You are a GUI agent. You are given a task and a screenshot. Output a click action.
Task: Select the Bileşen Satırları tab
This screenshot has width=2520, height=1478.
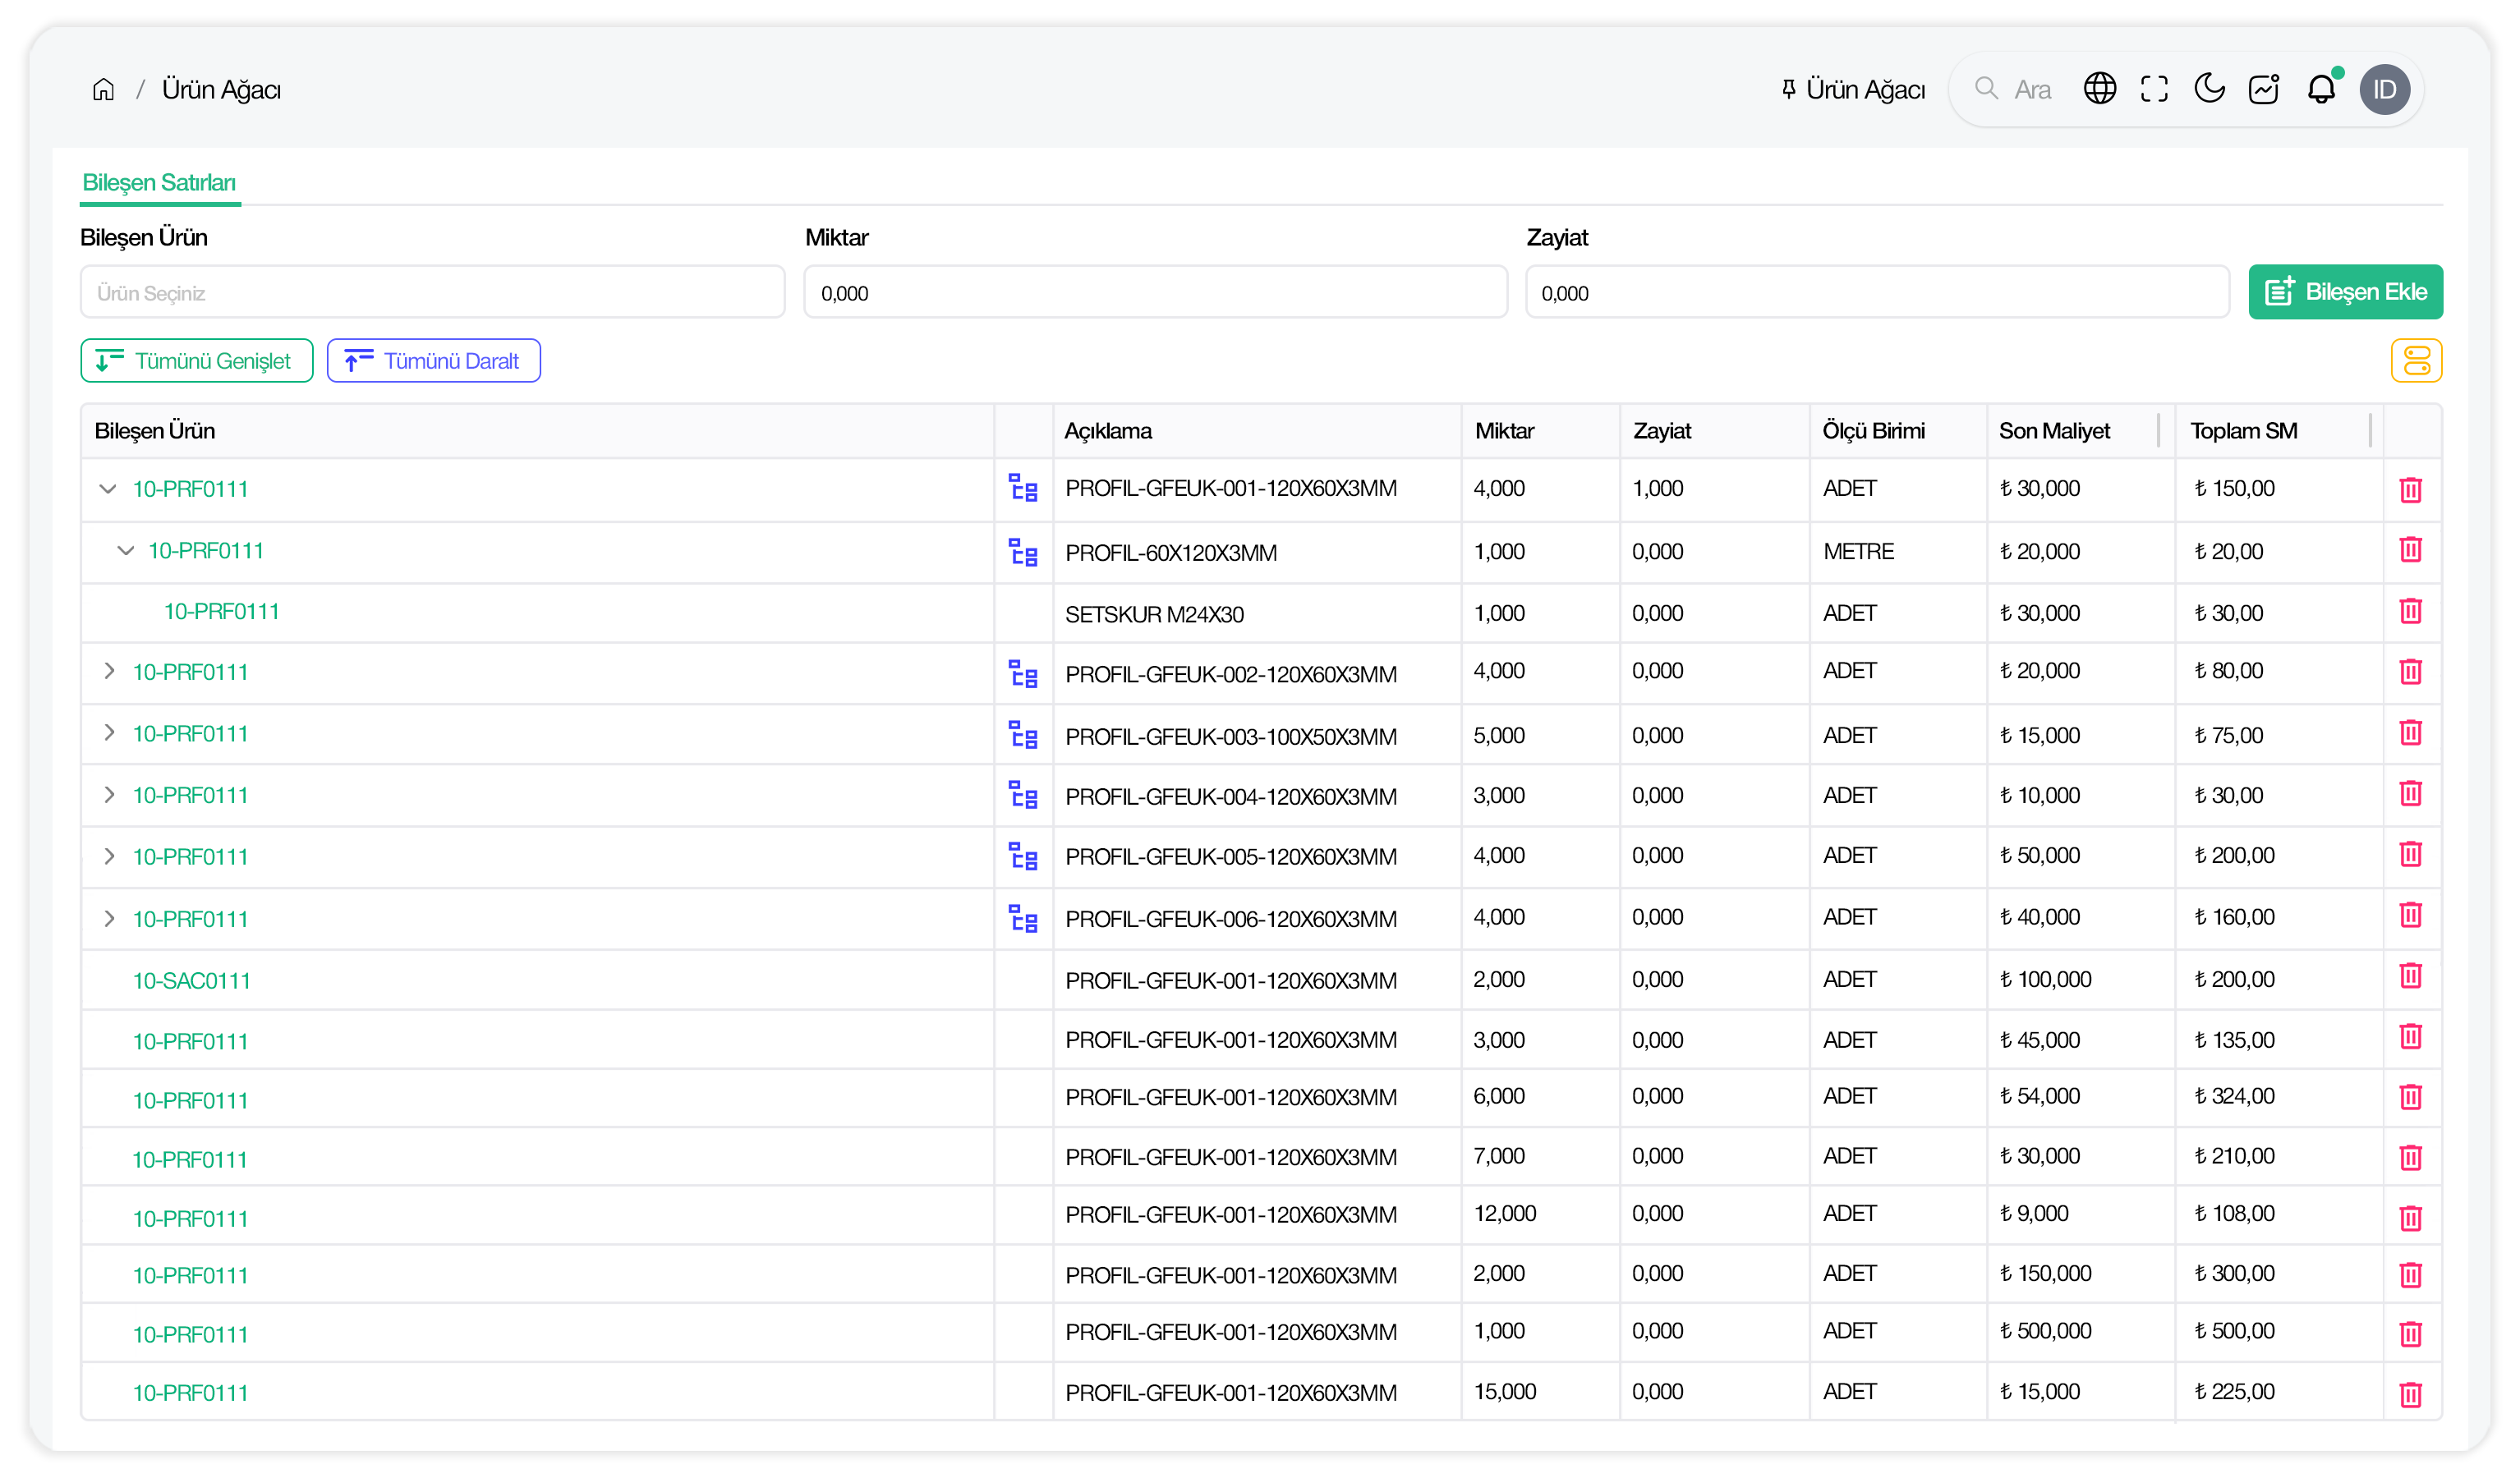[159, 183]
